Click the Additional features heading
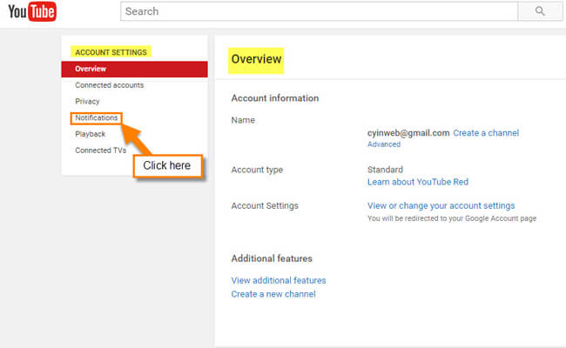Screen dimensions: 566x348 272,258
